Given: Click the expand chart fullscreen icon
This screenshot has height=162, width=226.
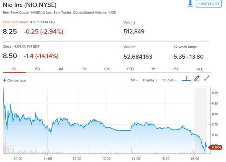Looking at the screenshot, I should click(207, 78).
